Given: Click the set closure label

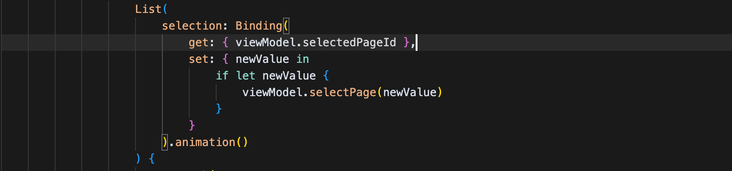Looking at the screenshot, I should click(x=198, y=59).
